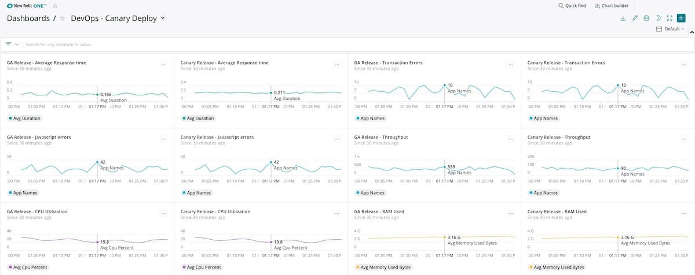Image resolution: width=695 pixels, height=275 pixels.
Task: Click the GA Release - Throughput title
Action: [x=381, y=137]
